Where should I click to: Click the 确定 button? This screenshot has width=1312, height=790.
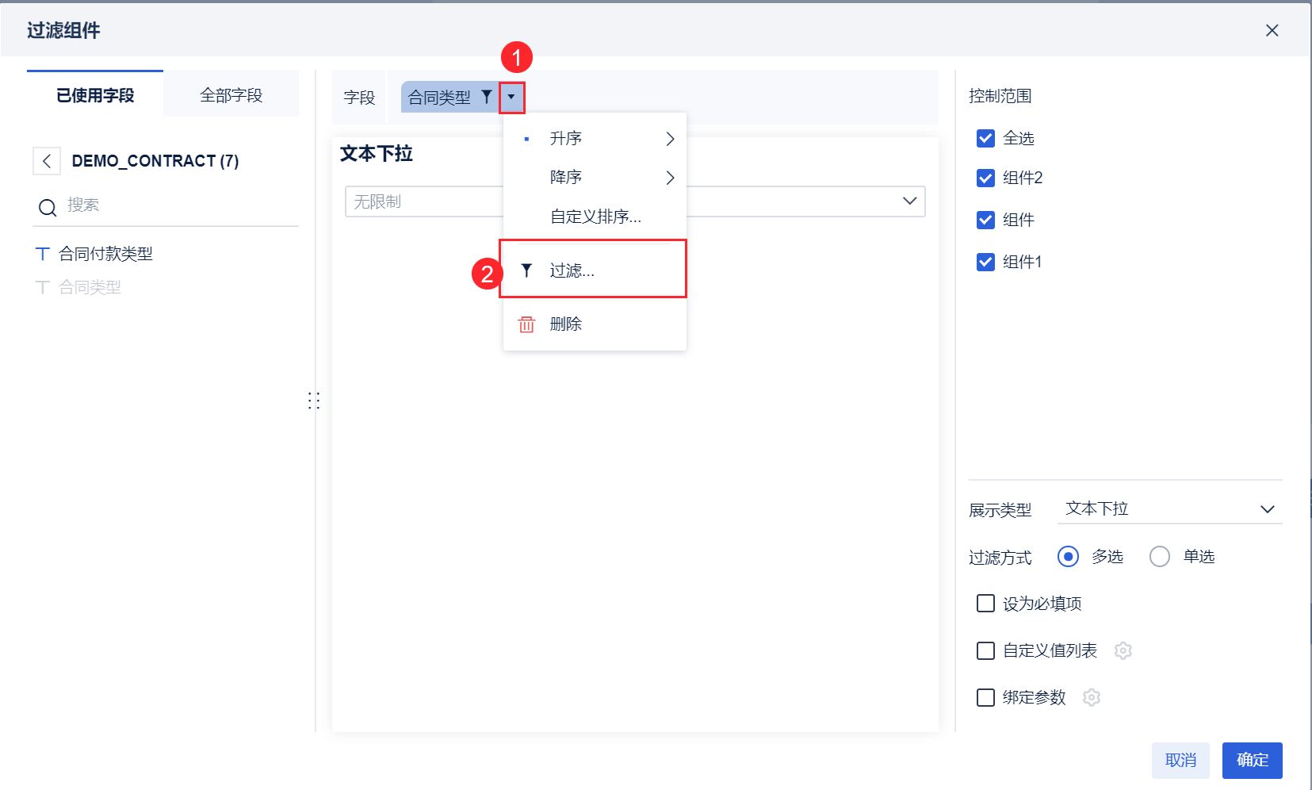point(1252,760)
